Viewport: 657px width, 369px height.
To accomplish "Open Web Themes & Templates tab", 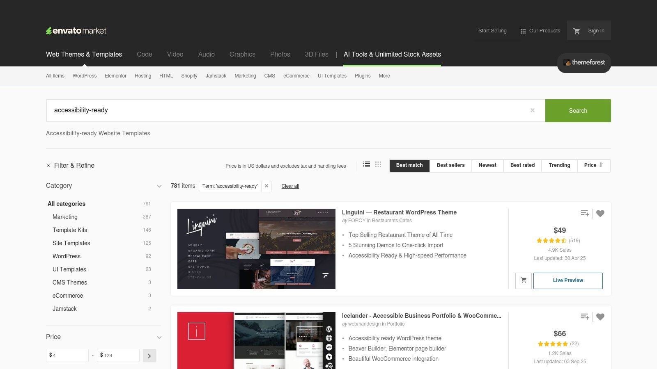I will [x=84, y=54].
